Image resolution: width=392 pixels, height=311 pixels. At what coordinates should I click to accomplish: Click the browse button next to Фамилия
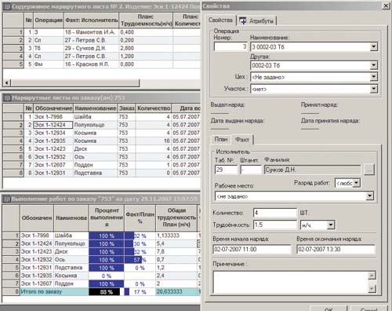[x=368, y=170]
